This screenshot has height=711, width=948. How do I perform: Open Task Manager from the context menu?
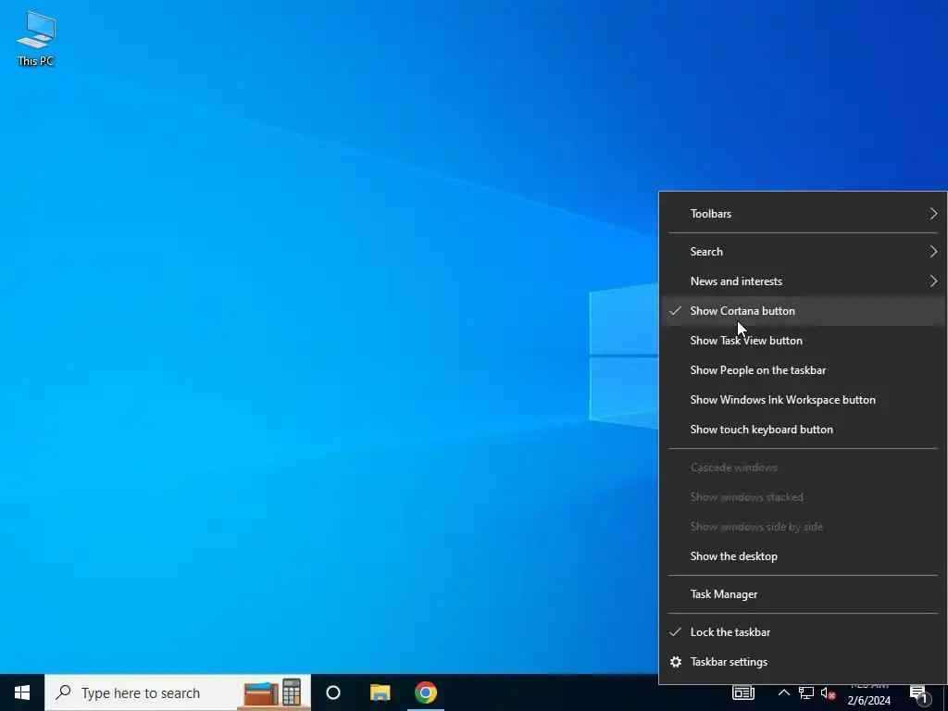tap(803, 594)
